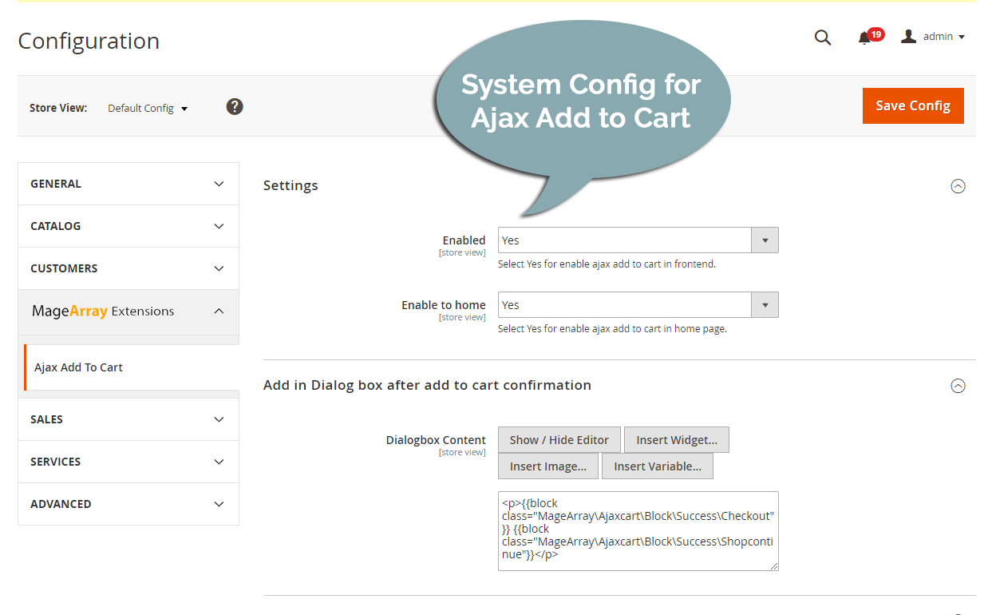Open the ADVANCED section in the sidebar
The width and height of the screenshot is (992, 615).
click(128, 504)
